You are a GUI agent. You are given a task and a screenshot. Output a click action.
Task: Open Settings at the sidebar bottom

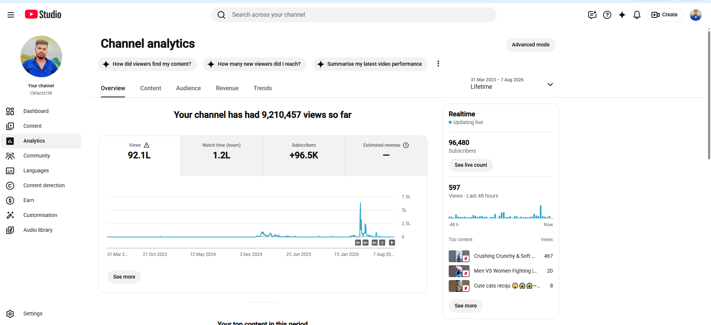41,313
